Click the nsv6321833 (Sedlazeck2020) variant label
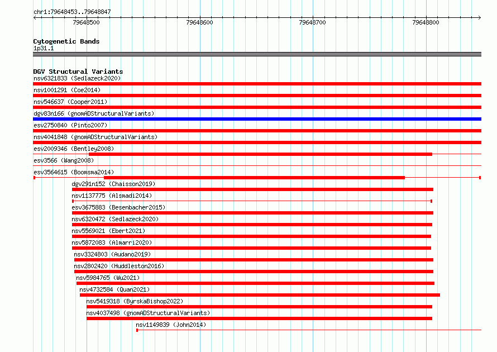This screenshot has height=352, width=497. pos(77,78)
